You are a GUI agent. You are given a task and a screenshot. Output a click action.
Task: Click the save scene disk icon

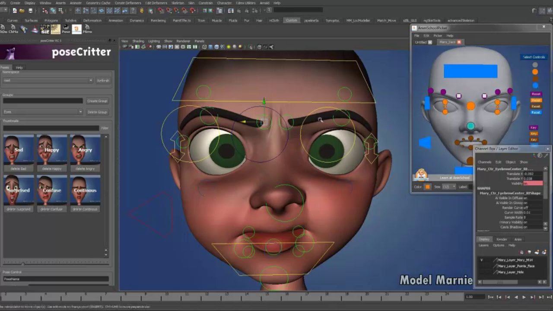30,11
